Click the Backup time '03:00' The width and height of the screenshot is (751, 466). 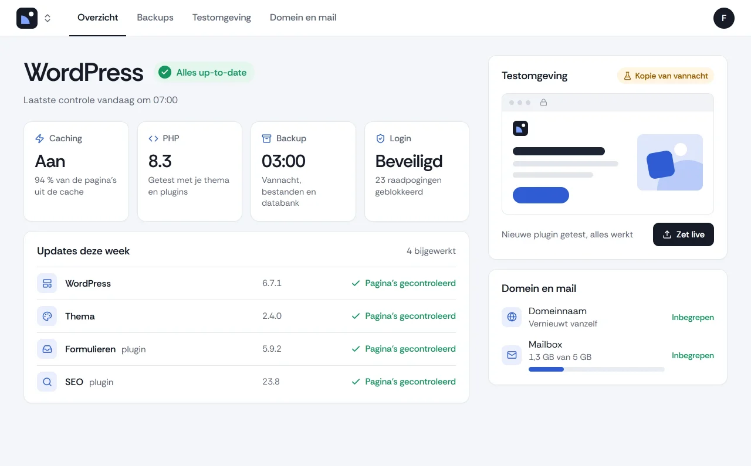[283, 161]
